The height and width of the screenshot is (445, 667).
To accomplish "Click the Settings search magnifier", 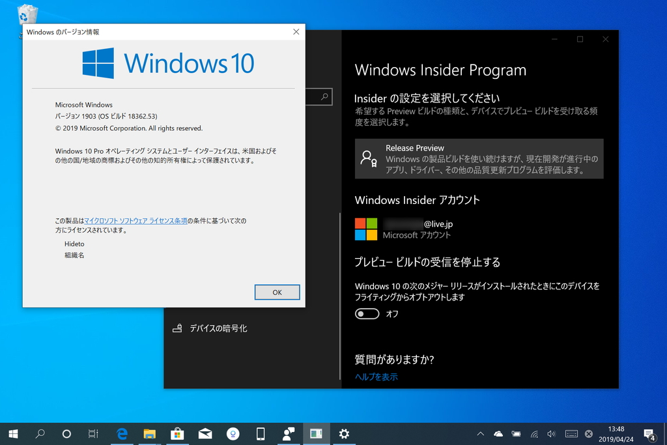I will coord(324,97).
